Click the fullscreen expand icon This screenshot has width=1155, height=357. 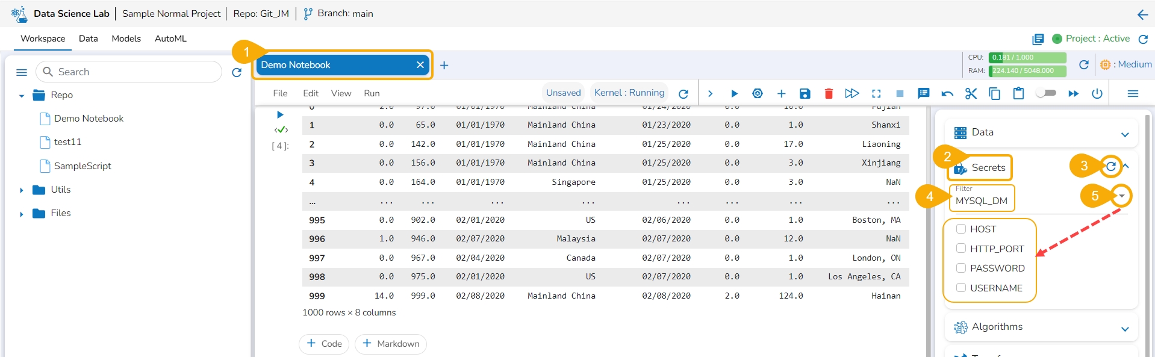point(876,93)
